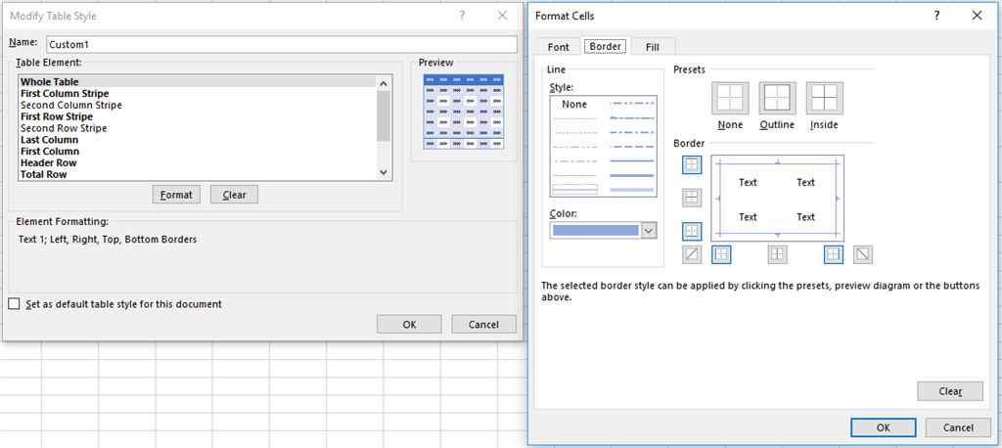Click the blue border color swatch
The width and height of the screenshot is (1002, 448).
click(595, 231)
